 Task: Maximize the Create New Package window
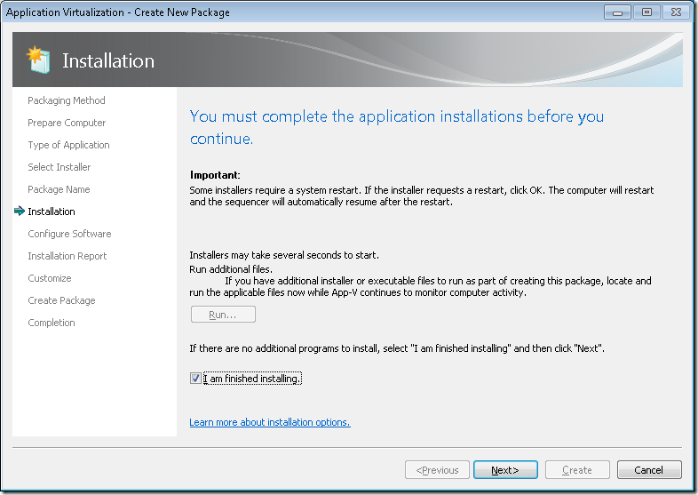point(646,12)
